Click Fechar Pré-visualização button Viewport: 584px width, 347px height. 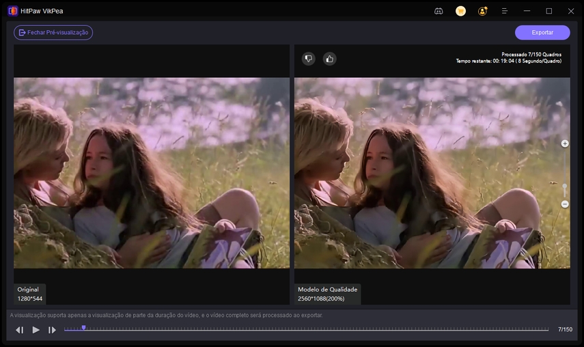[53, 32]
